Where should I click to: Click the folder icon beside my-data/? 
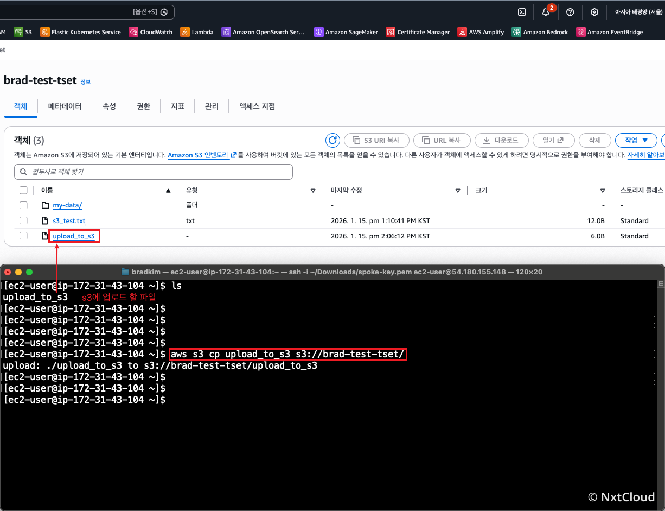point(46,205)
